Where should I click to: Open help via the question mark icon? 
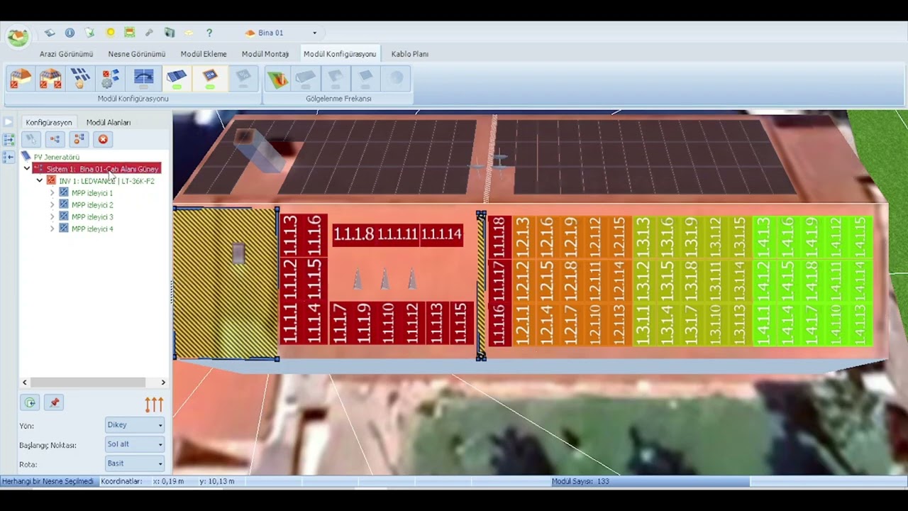click(x=209, y=33)
